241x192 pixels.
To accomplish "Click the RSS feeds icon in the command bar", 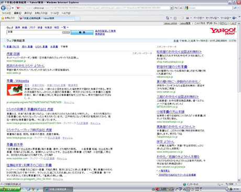I will (175, 18).
